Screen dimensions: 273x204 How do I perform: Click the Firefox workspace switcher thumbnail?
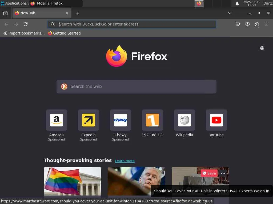199,3
